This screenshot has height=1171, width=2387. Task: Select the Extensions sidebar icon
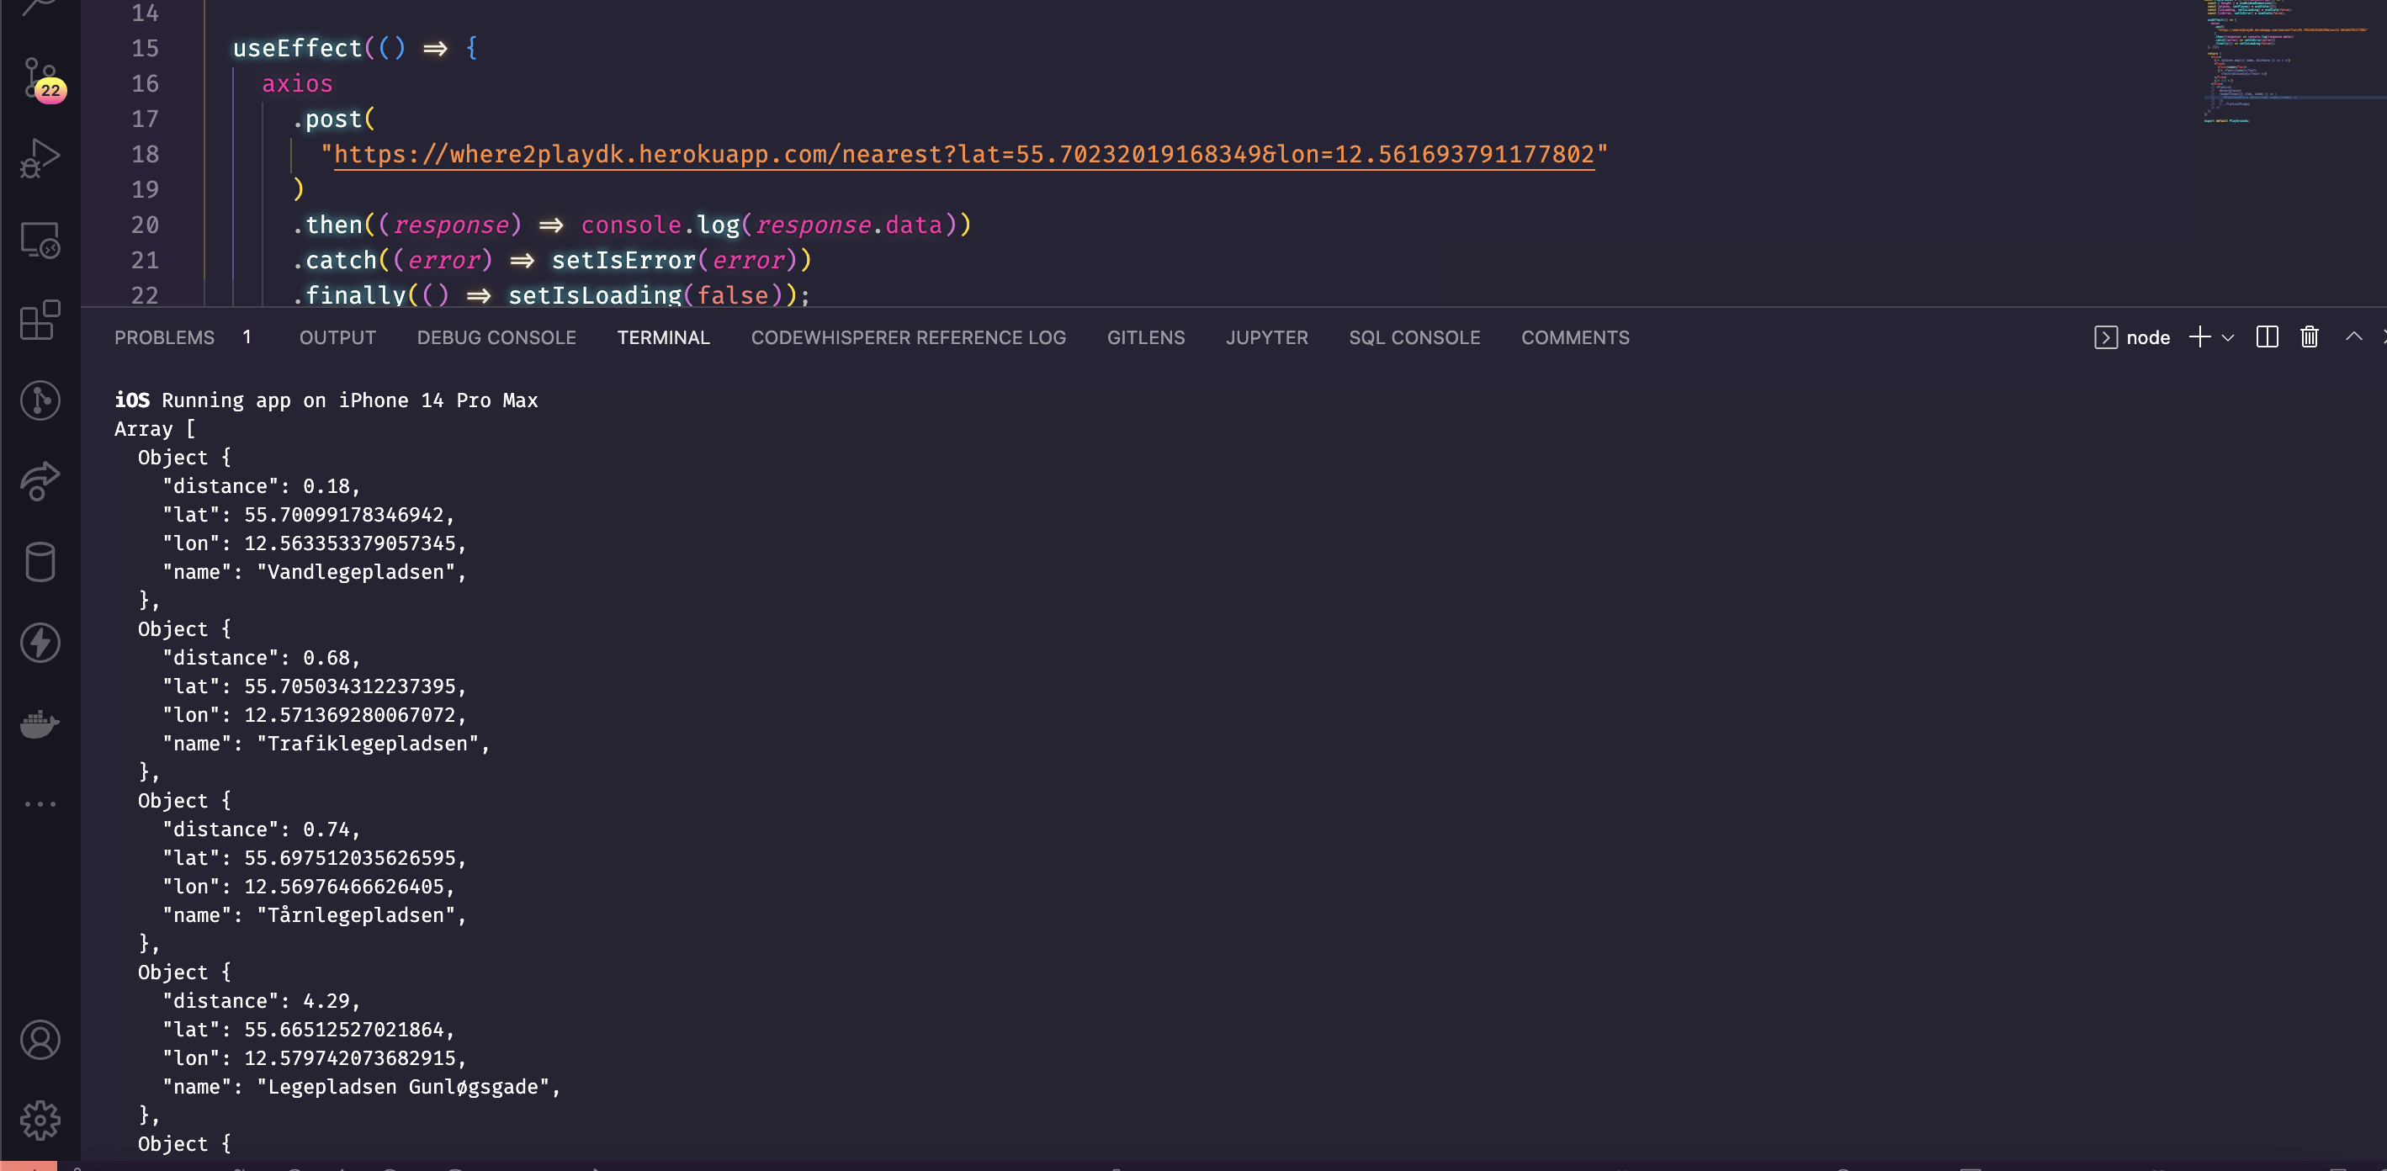click(40, 320)
